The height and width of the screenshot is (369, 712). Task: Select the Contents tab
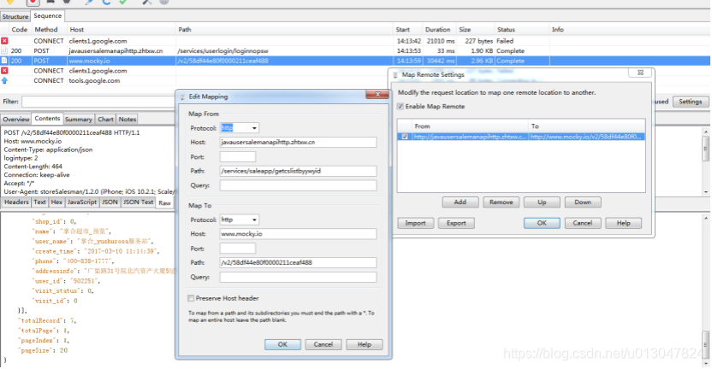[x=47, y=119]
